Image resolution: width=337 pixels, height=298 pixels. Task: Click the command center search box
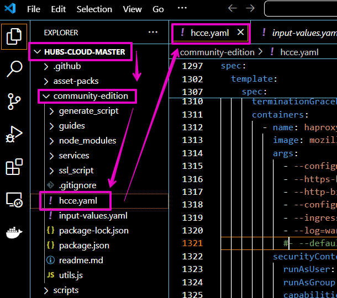(x=301, y=9)
